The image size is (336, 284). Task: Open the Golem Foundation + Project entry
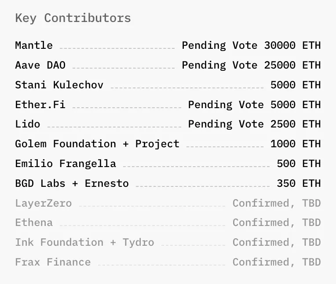(97, 144)
